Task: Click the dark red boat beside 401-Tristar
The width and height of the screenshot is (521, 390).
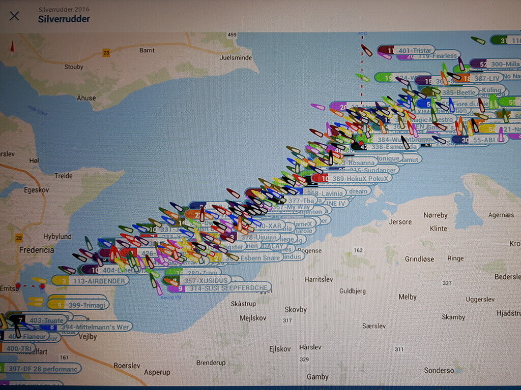Action: (366, 50)
